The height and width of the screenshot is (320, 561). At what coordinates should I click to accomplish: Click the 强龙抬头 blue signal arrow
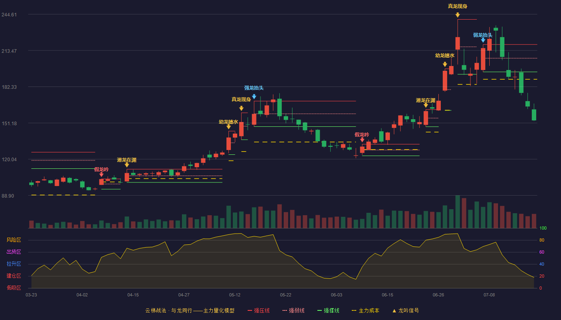coord(254,97)
